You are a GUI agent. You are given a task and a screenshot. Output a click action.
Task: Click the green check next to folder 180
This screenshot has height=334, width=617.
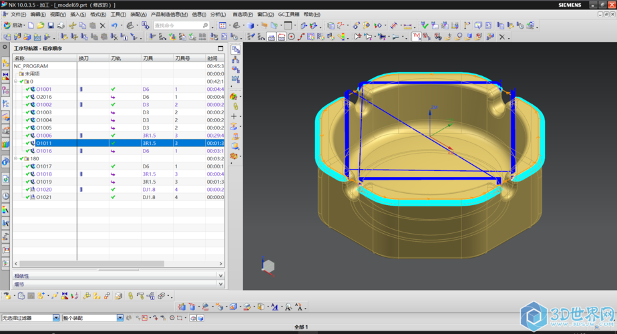(21, 159)
